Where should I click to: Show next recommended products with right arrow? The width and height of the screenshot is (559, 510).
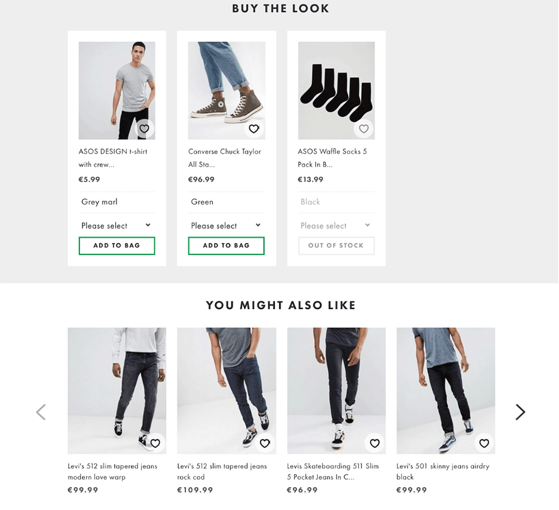(x=520, y=412)
